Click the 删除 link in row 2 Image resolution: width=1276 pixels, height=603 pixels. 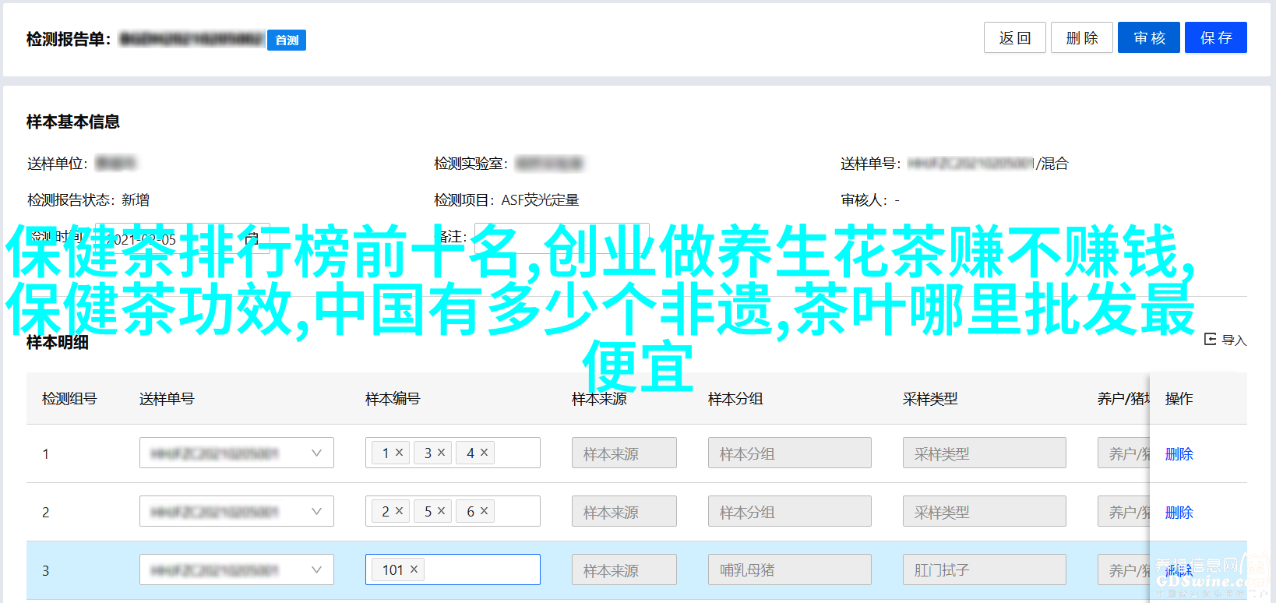1179,513
